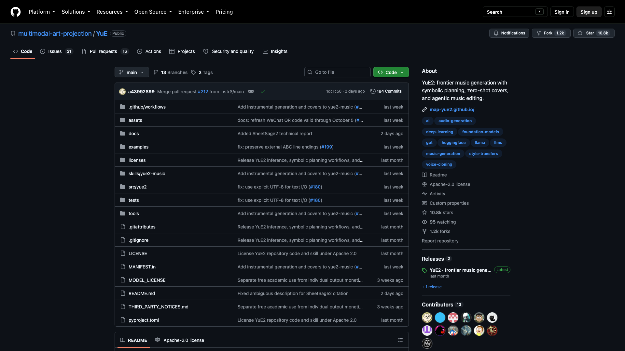Click the first contributor avatar
This screenshot has height=351, width=625.
pyautogui.click(x=427, y=318)
